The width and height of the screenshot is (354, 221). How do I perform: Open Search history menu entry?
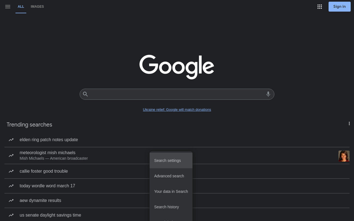click(x=171, y=207)
